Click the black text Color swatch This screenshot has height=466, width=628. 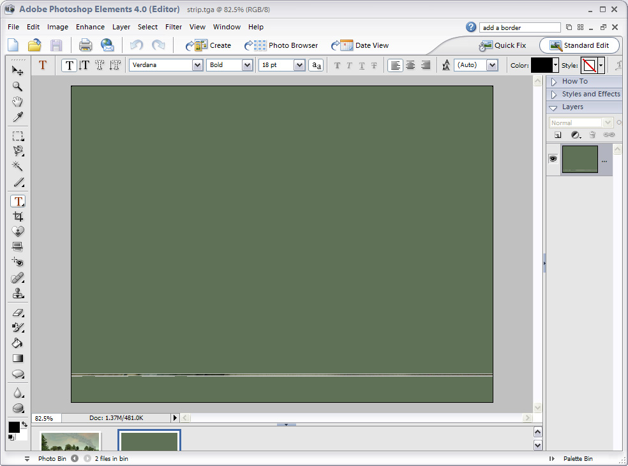[x=541, y=65]
